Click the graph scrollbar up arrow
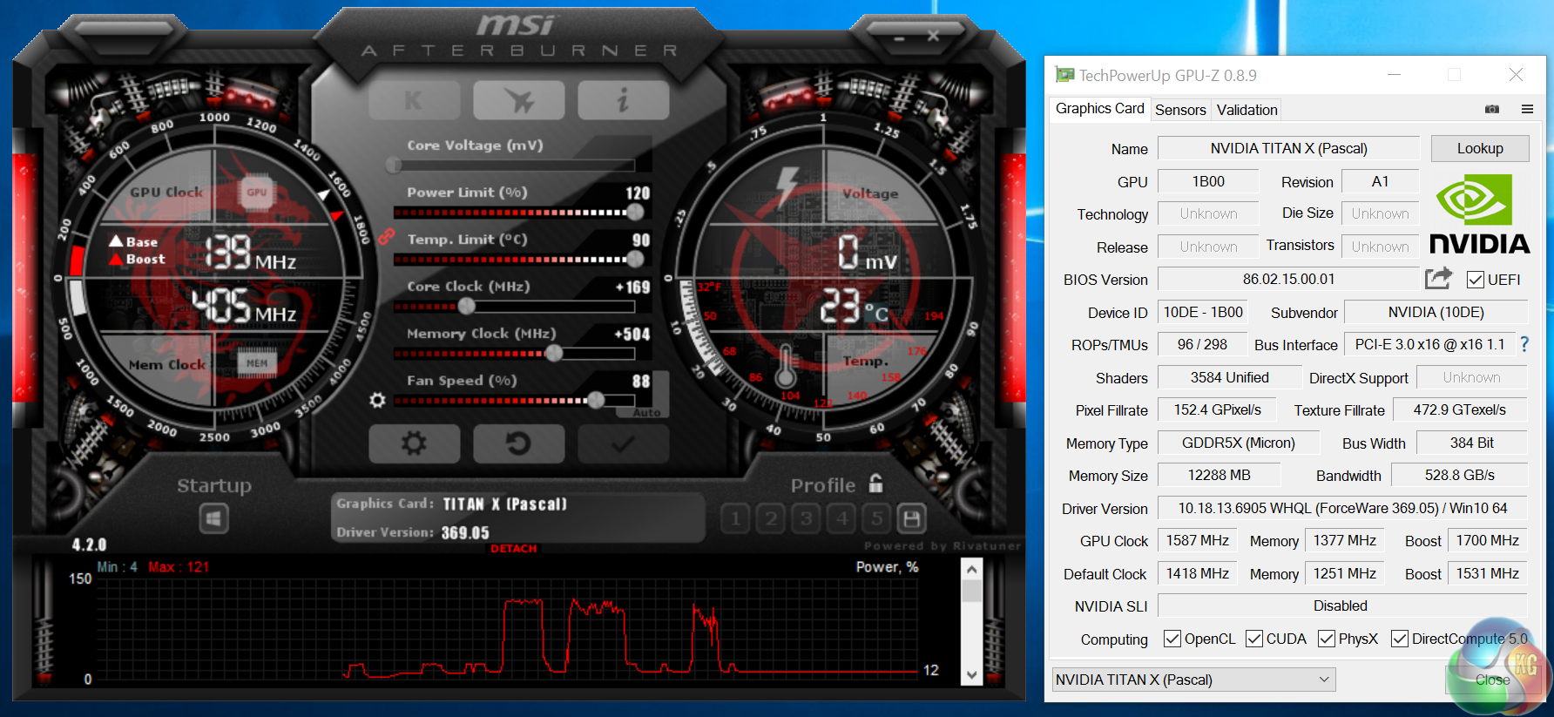The image size is (1554, 717). click(972, 570)
